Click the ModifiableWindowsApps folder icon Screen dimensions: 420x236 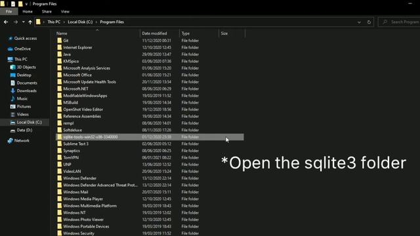[60, 96]
